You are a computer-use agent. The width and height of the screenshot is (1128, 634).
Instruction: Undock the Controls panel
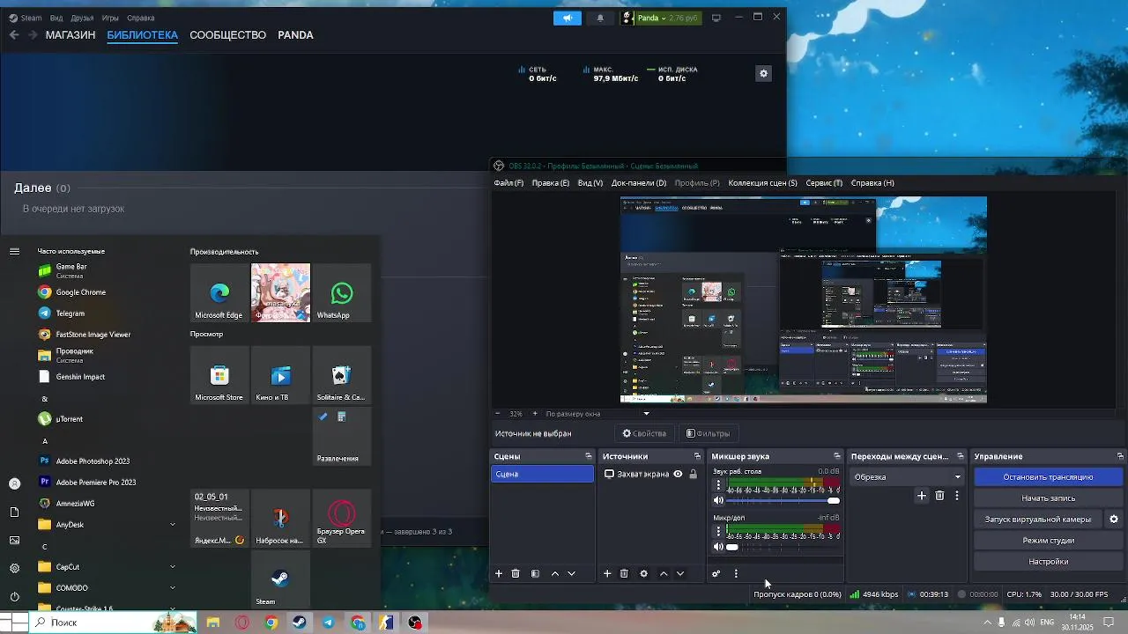(x=1120, y=456)
